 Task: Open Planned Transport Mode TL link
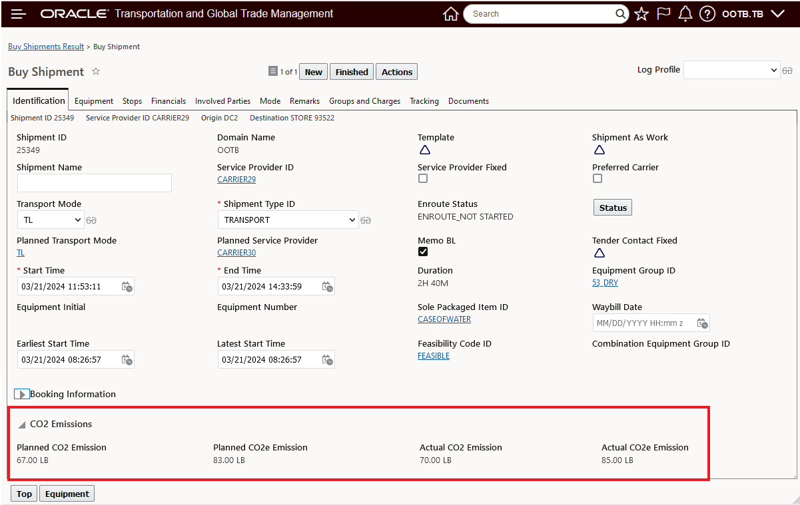tap(21, 253)
